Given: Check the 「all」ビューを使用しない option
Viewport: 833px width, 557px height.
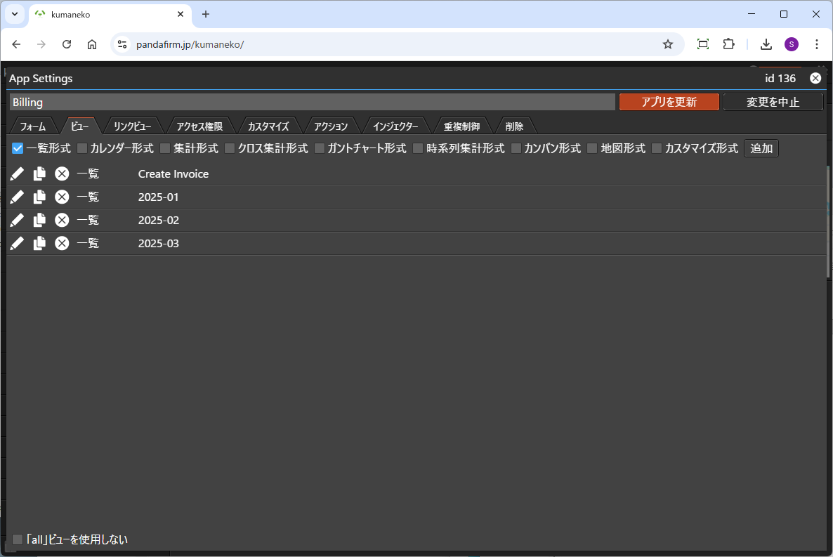Looking at the screenshot, I should pos(18,539).
